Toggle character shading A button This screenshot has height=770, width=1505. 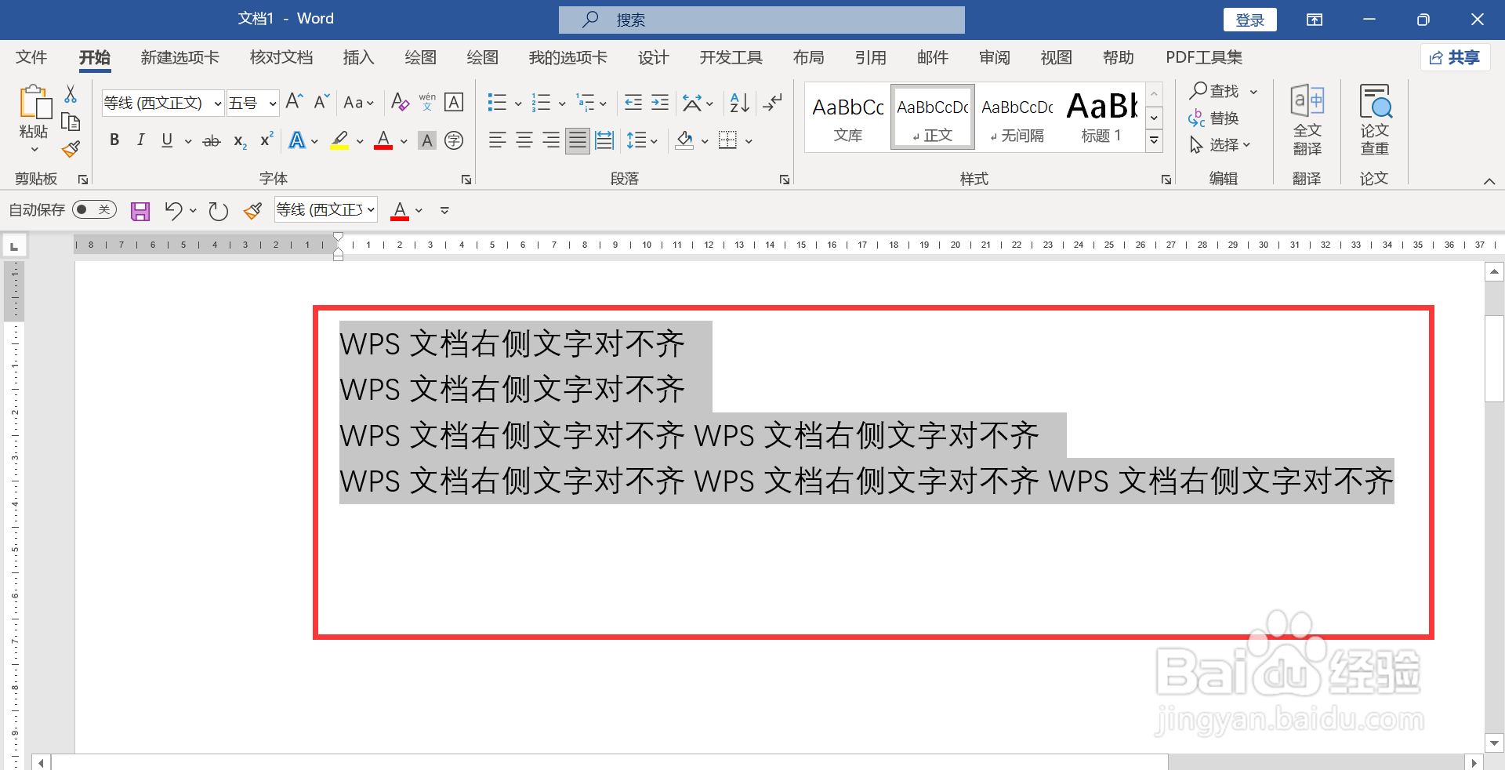[x=427, y=140]
